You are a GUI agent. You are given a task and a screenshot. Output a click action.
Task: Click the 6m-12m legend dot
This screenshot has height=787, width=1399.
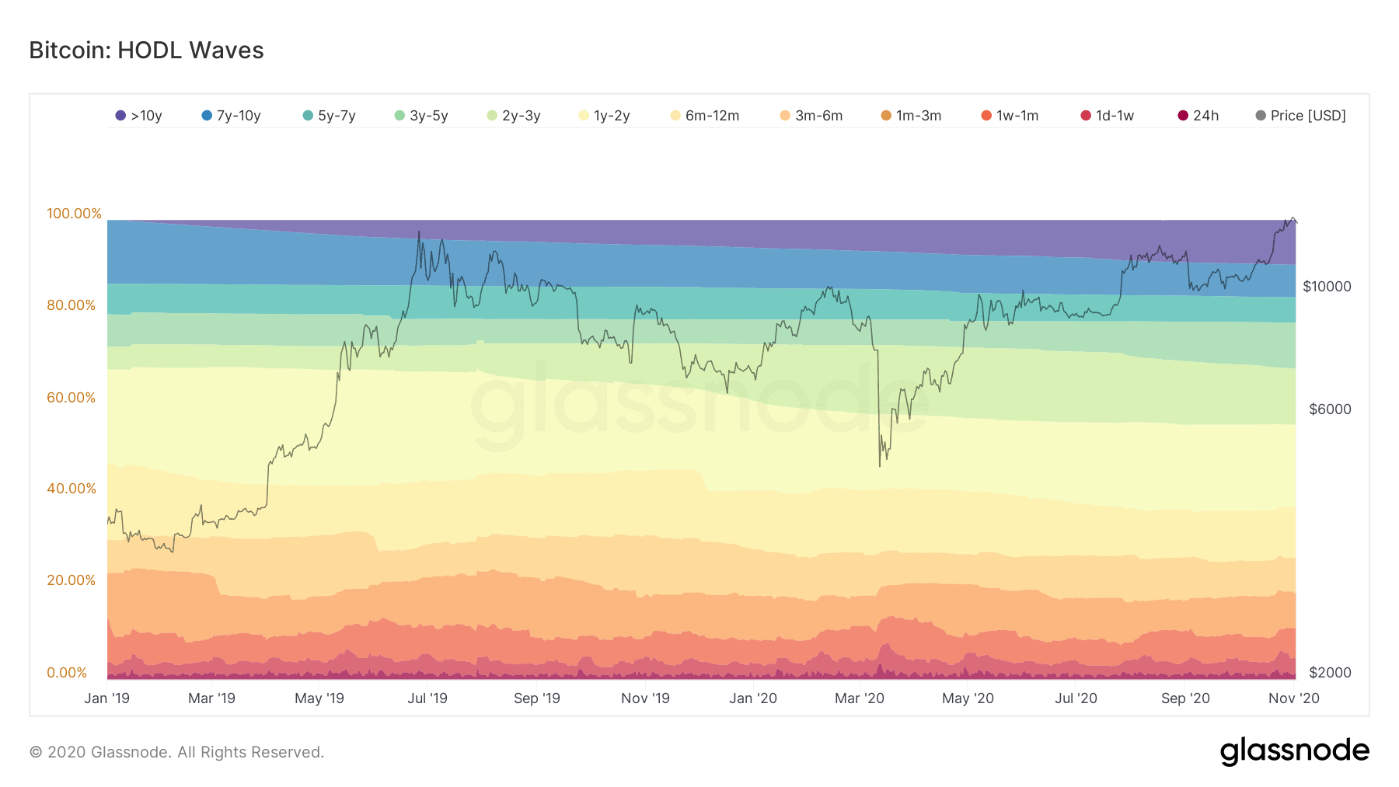[675, 116]
